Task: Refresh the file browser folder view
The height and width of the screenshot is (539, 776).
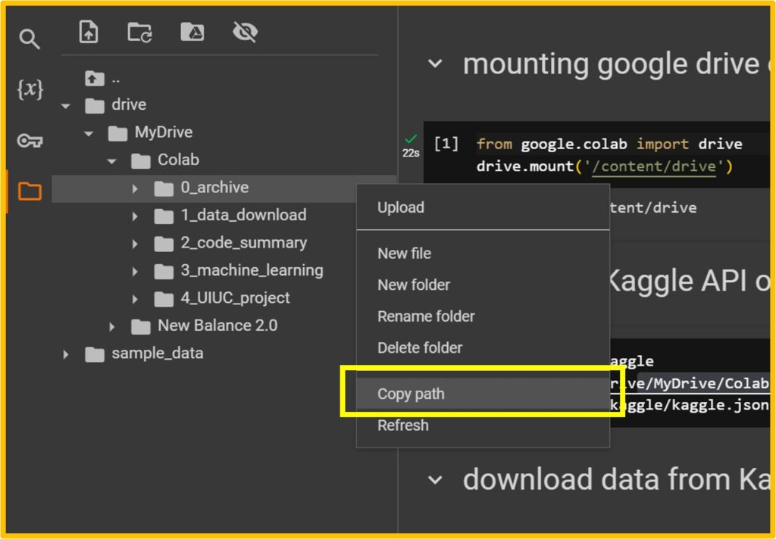Action: [139, 32]
